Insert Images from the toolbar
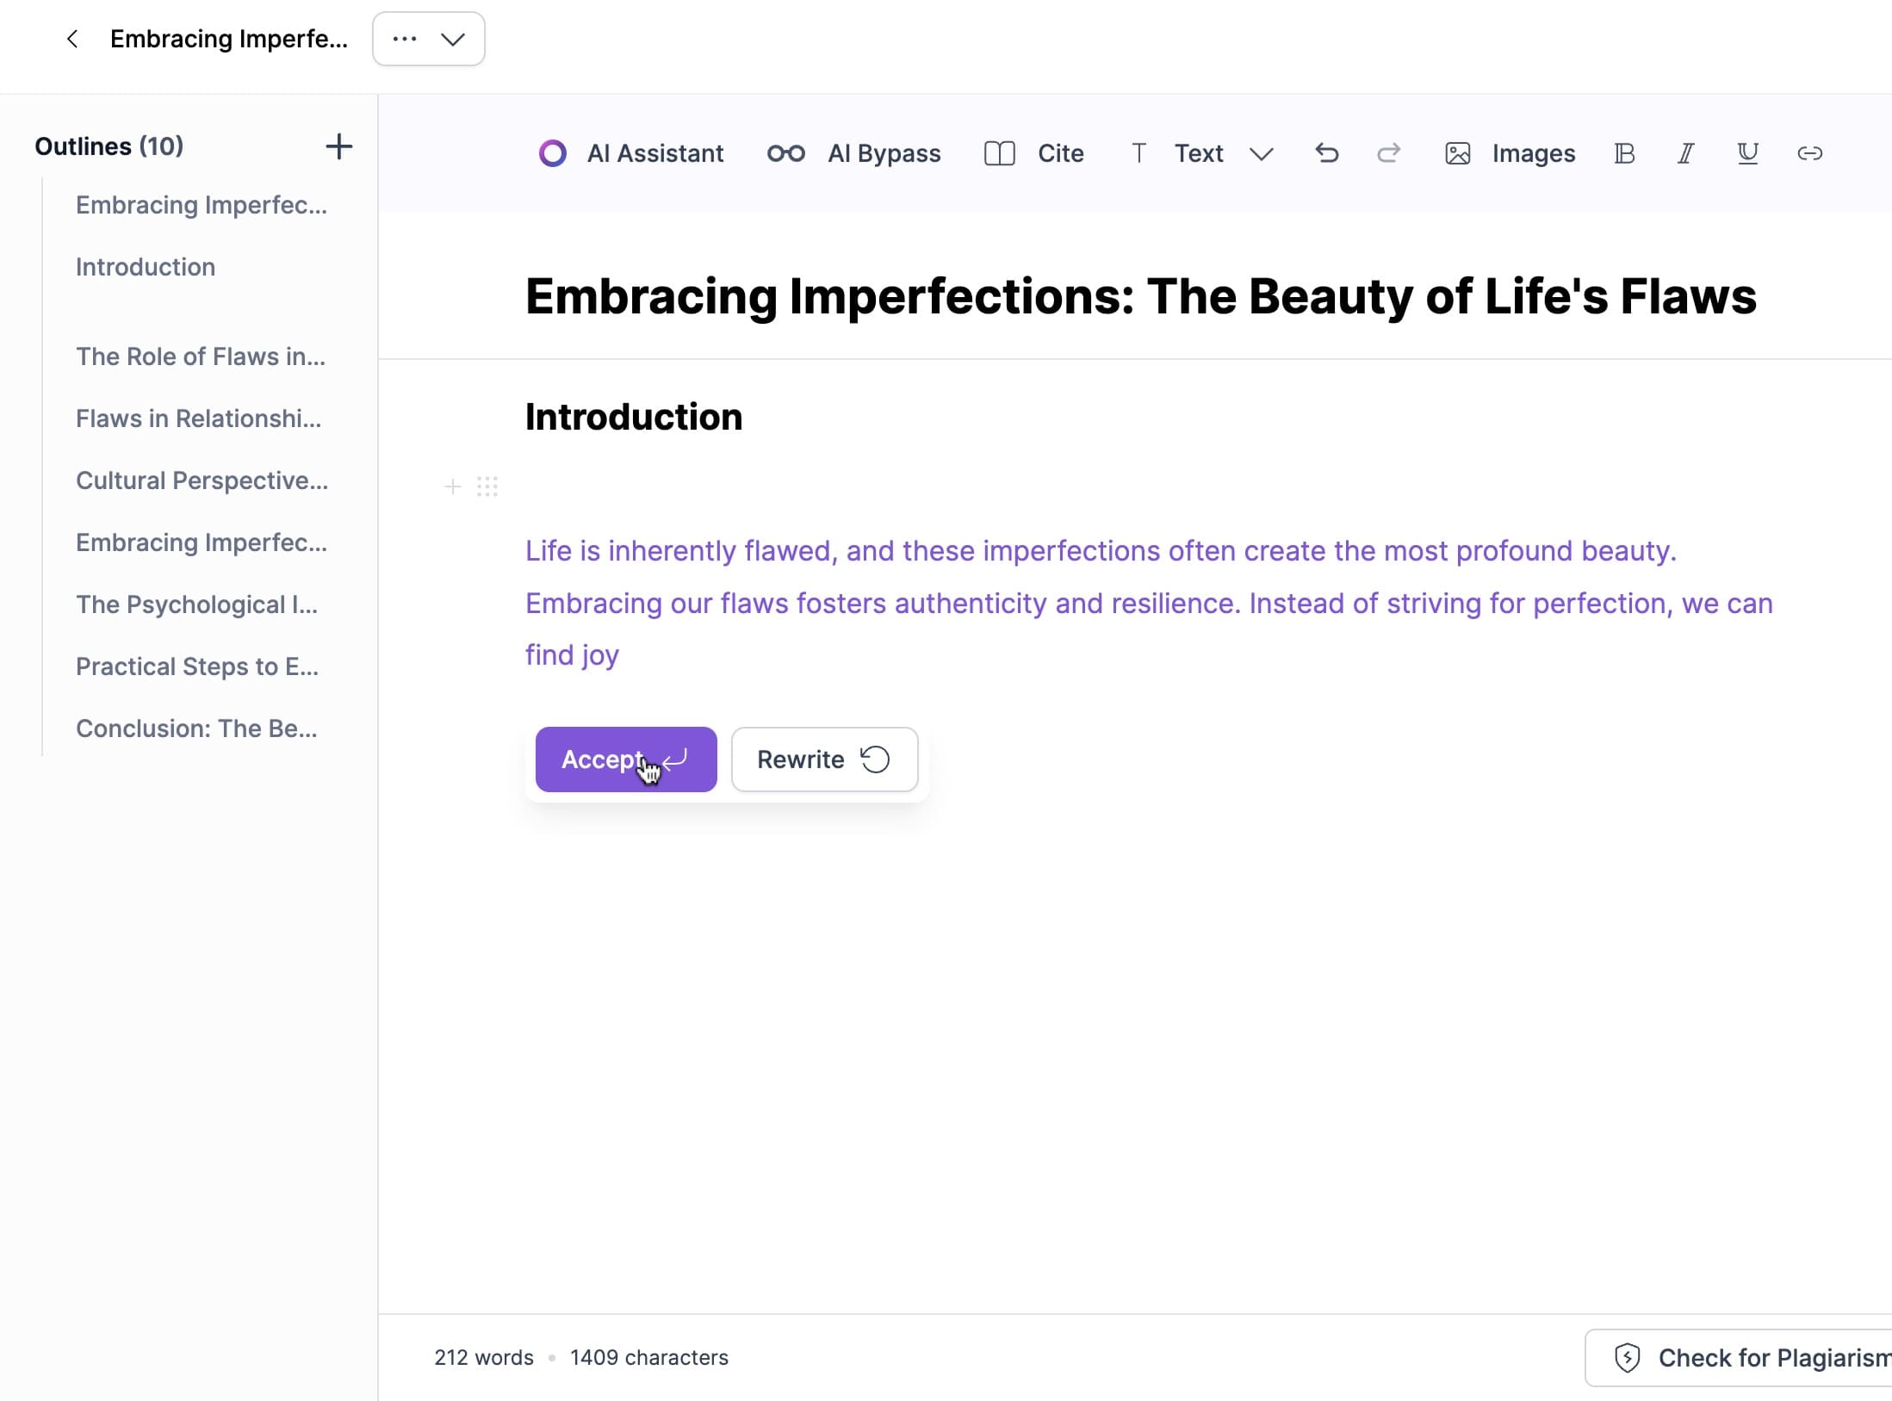 [x=1510, y=153]
